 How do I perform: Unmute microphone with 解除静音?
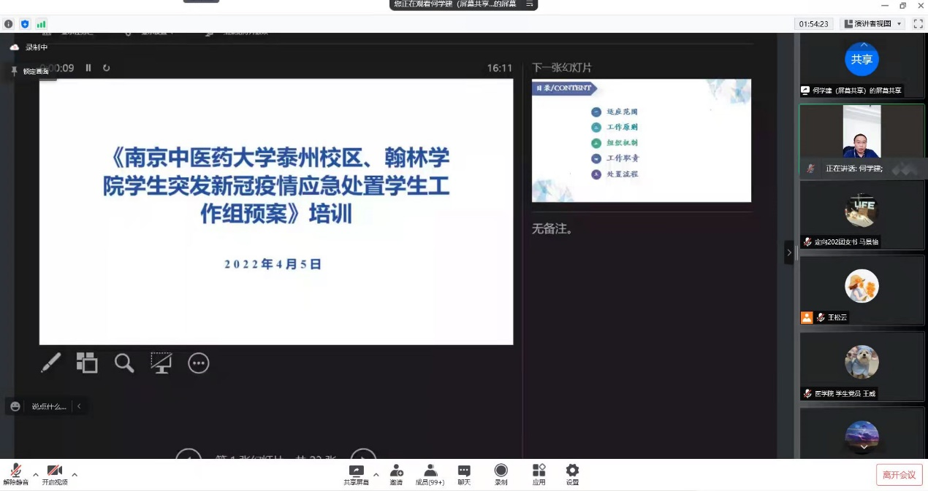(x=15, y=475)
